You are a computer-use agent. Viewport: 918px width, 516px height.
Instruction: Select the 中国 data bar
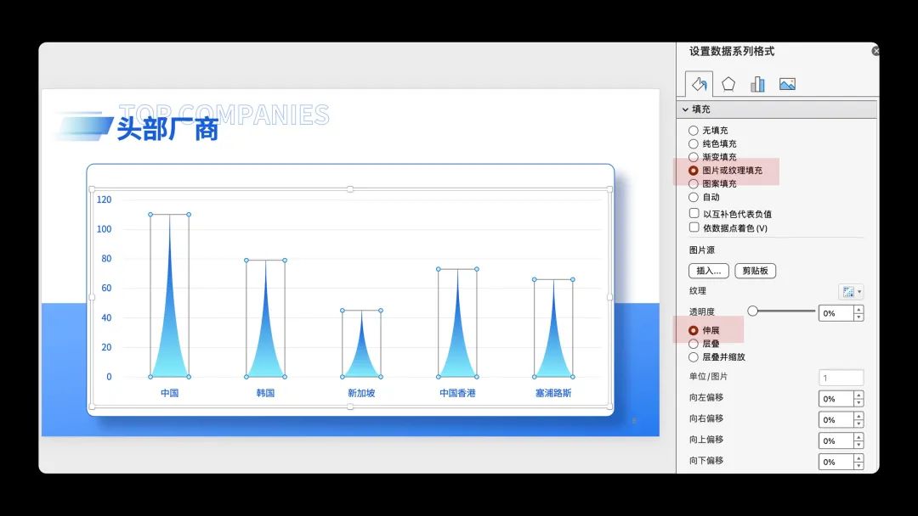pos(170,328)
